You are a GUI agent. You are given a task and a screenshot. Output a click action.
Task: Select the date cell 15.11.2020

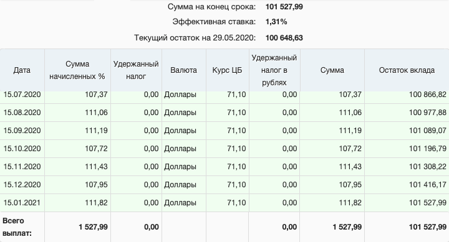[22, 167]
